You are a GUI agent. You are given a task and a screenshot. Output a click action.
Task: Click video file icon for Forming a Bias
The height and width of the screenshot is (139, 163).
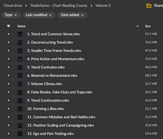point(20,109)
